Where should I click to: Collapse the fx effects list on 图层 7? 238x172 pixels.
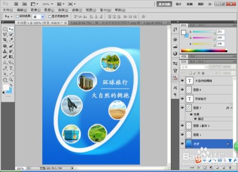[232, 108]
